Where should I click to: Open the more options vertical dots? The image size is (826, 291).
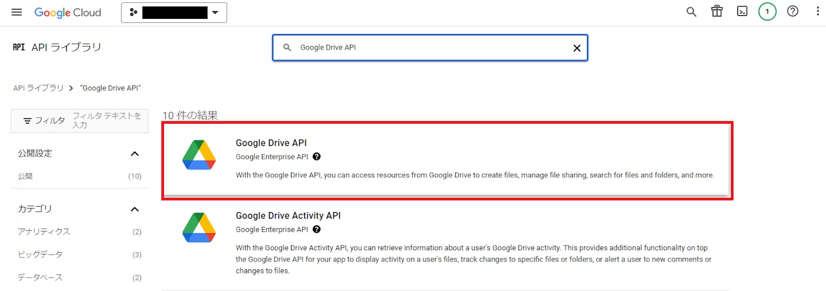[x=817, y=11]
